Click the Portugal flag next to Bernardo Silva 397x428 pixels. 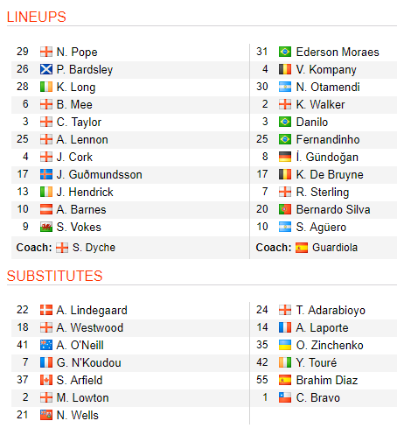click(x=285, y=209)
